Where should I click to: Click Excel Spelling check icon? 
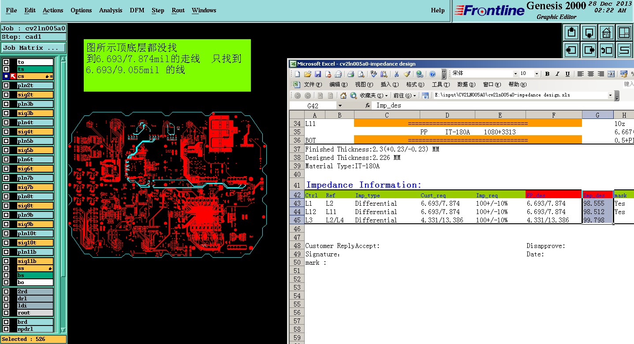(374, 74)
